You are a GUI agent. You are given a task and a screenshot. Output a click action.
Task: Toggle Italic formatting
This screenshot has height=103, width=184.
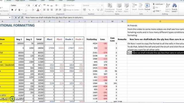16,10
